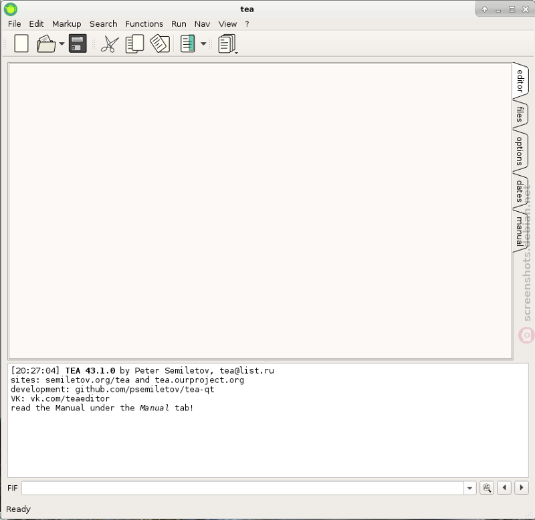Find previous with left arrow button

click(504, 488)
